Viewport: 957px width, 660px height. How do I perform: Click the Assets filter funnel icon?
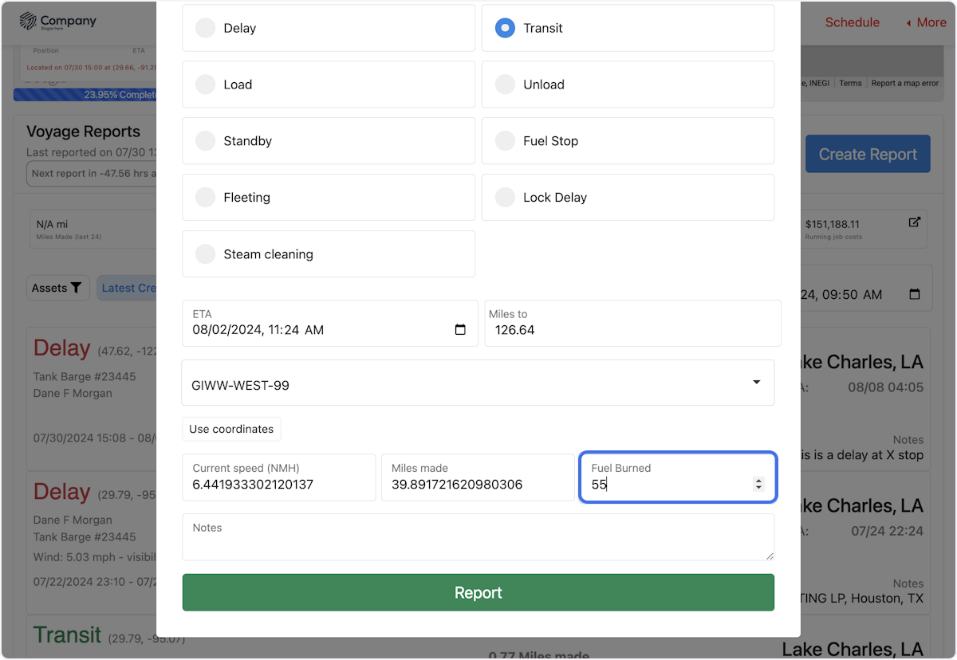[x=76, y=288]
